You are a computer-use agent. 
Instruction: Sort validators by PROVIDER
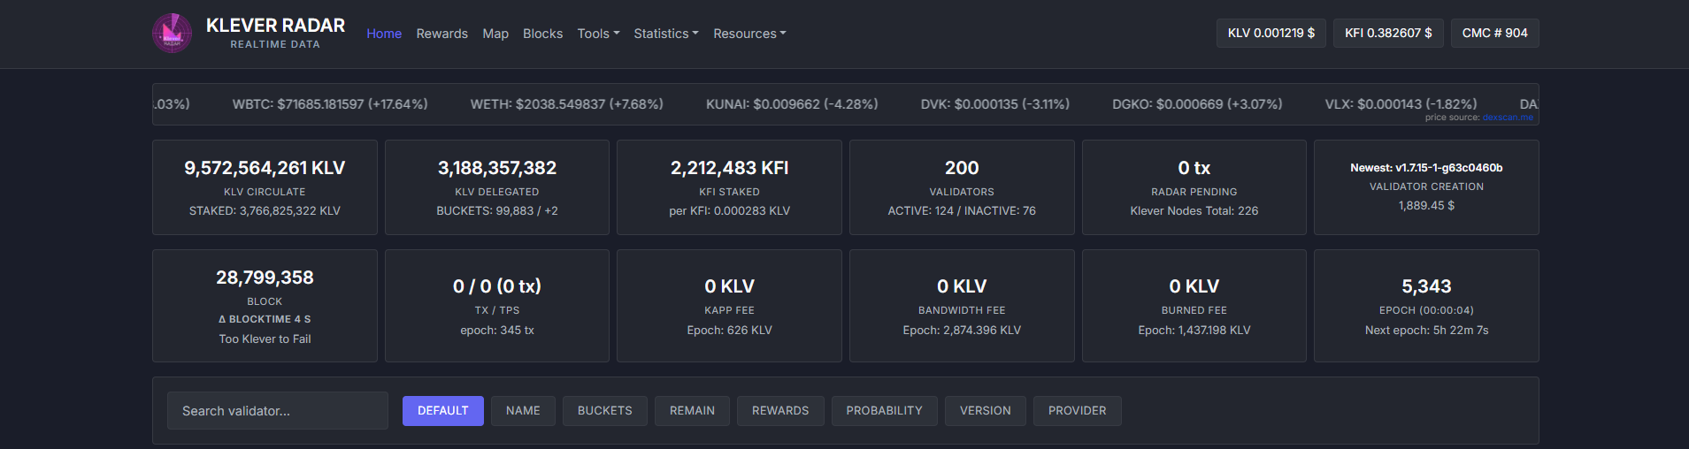tap(1078, 411)
